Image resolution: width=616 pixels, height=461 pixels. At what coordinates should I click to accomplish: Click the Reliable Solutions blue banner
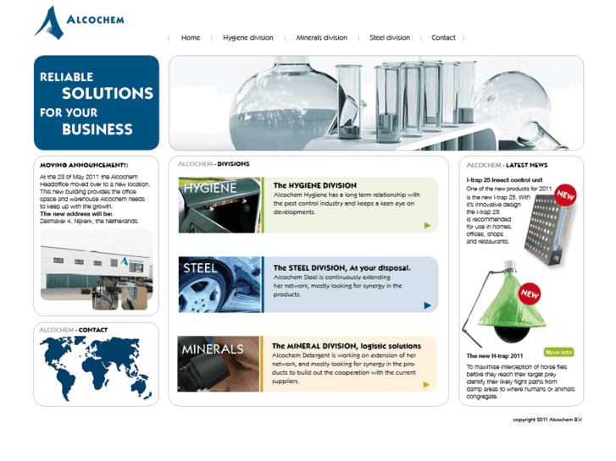click(x=97, y=103)
